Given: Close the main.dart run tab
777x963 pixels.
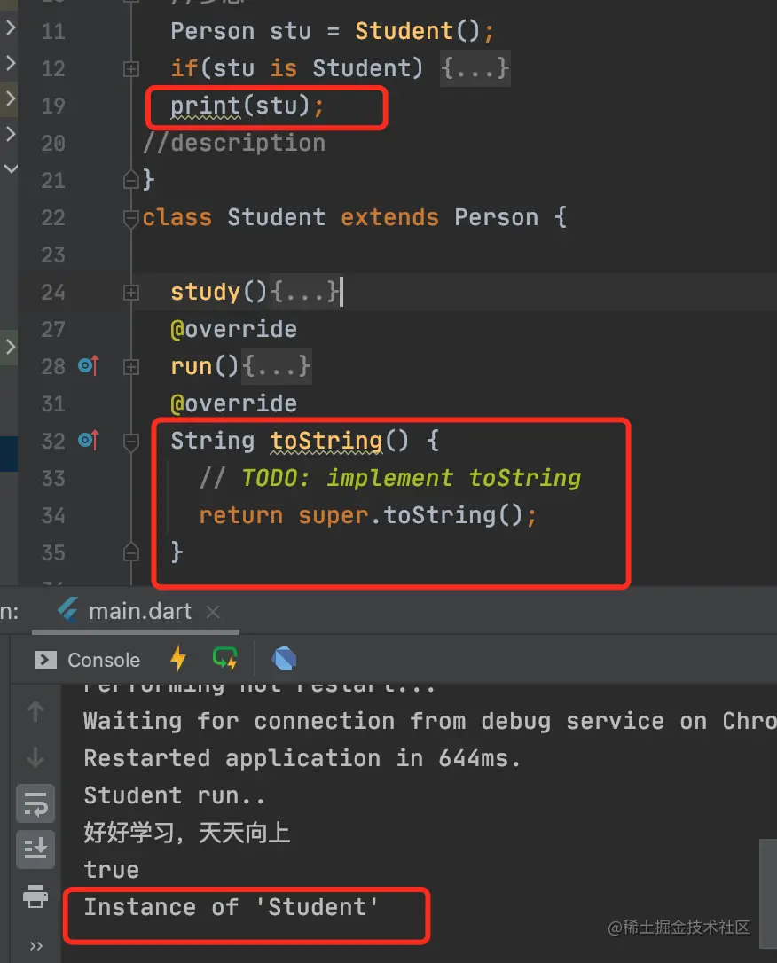Looking at the screenshot, I should click(x=213, y=612).
